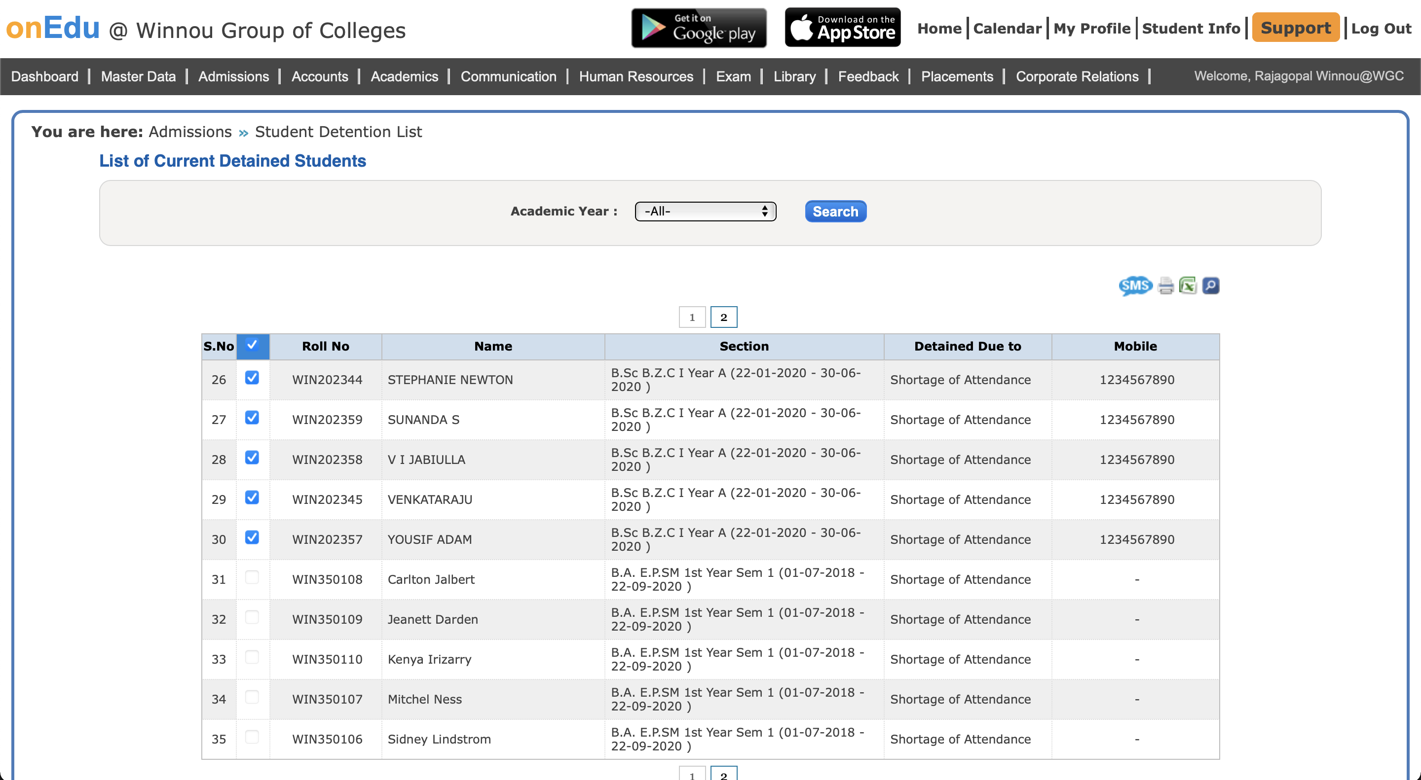Export list using Excel icon
The image size is (1421, 780).
(x=1187, y=285)
